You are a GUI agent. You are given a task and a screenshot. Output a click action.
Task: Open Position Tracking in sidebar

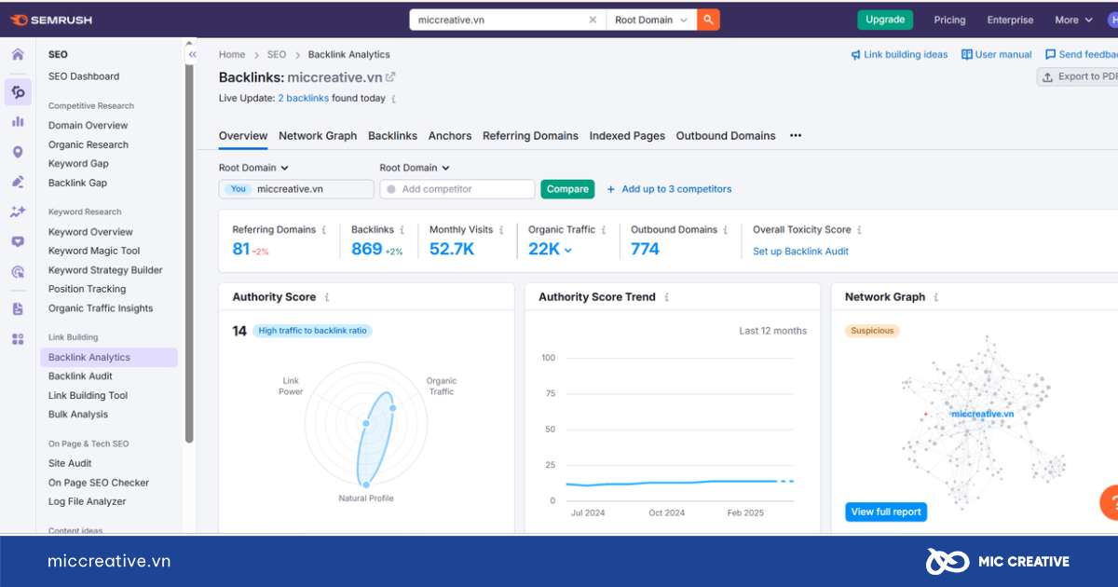[87, 289]
